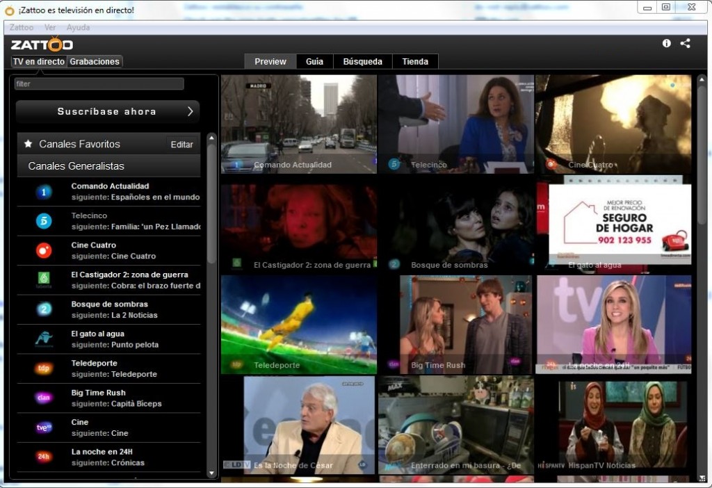Click the Cuatro channel logo in list

44,251
